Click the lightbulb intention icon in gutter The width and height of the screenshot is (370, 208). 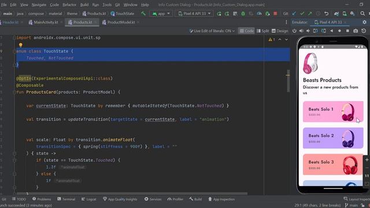click(x=21, y=44)
